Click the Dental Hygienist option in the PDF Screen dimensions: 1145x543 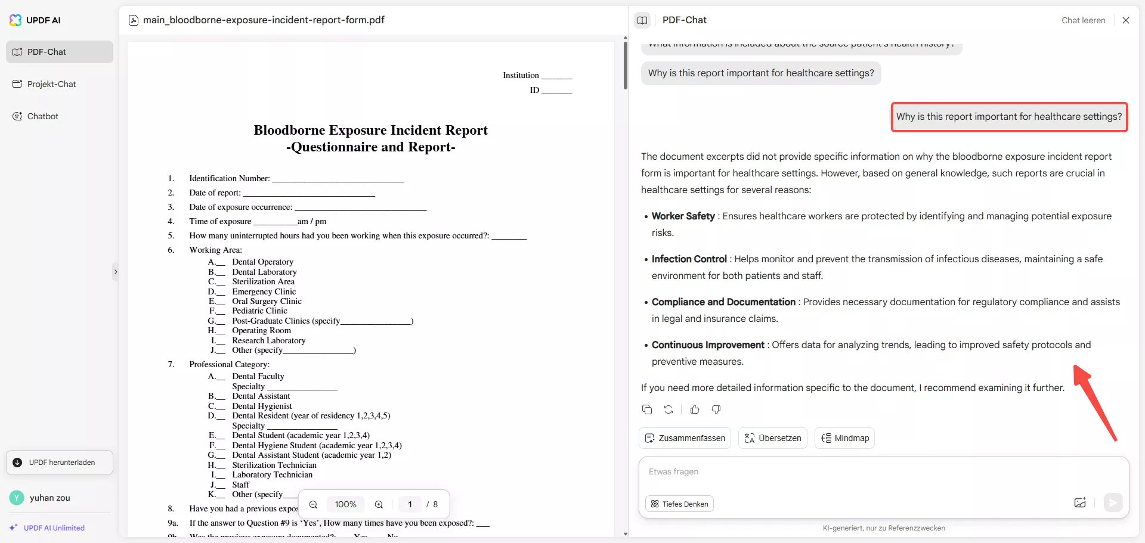pyautogui.click(x=262, y=407)
